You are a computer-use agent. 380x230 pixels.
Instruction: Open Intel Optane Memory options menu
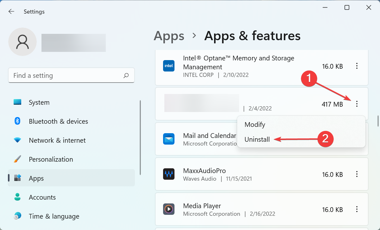click(x=357, y=66)
